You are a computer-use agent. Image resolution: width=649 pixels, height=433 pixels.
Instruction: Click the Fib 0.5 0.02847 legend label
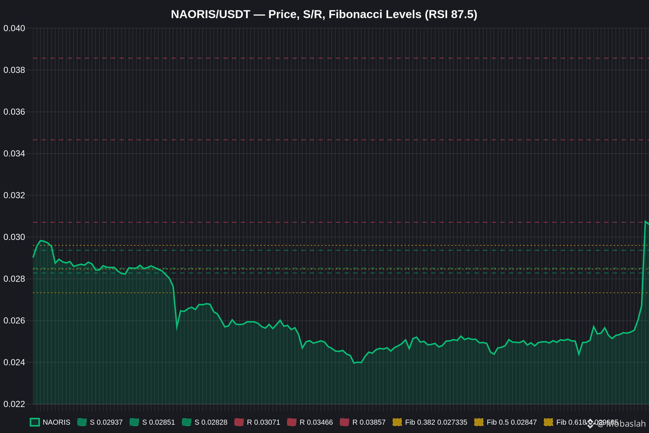(x=512, y=422)
